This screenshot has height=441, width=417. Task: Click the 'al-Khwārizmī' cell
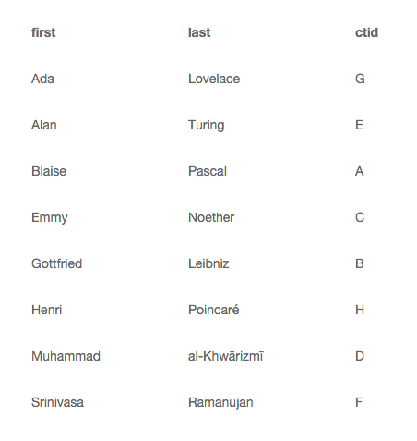tap(226, 356)
